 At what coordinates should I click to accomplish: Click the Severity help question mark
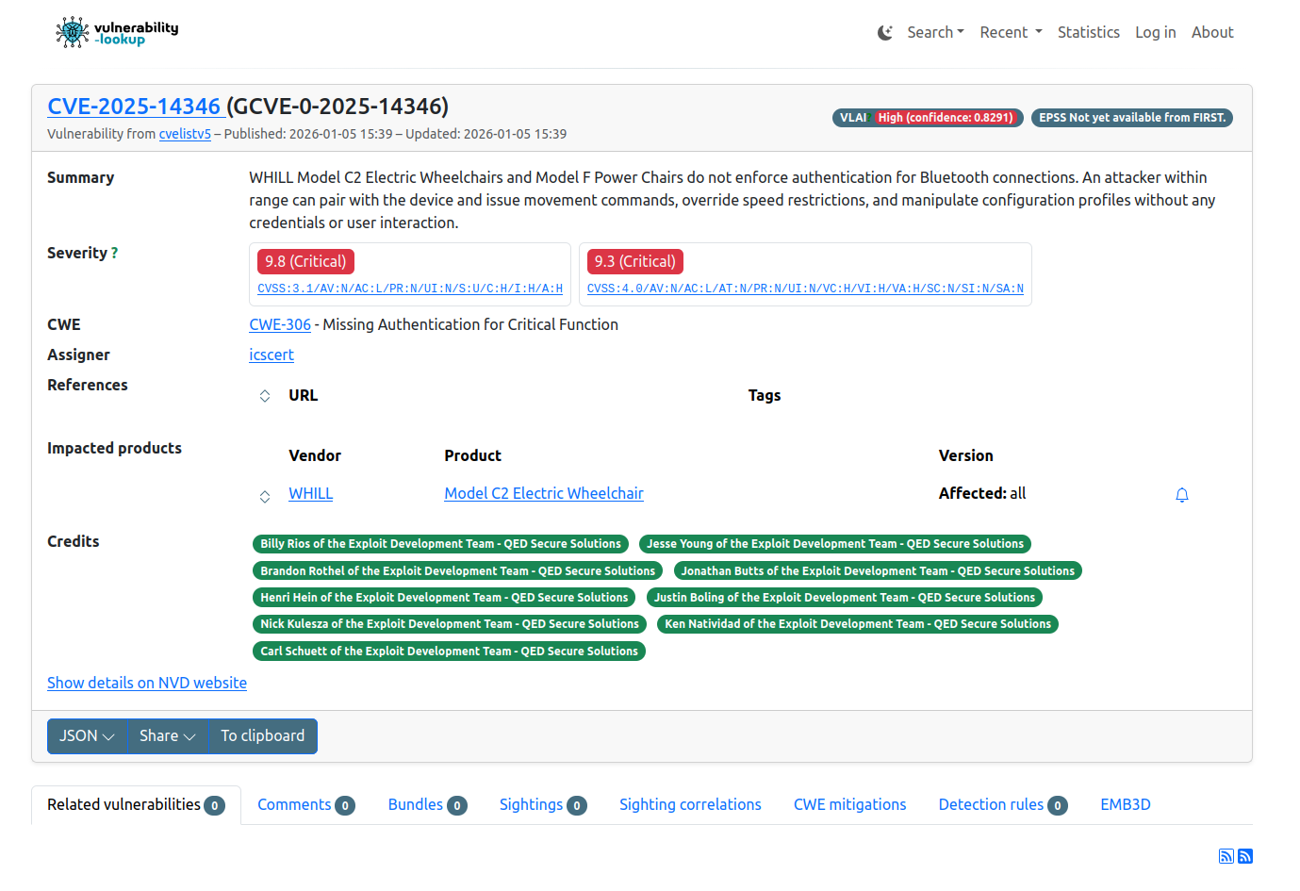click(115, 253)
